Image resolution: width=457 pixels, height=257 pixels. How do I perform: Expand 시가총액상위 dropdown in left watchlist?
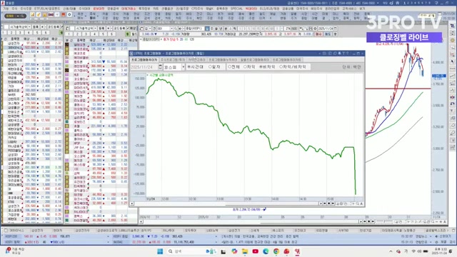coord(29,27)
